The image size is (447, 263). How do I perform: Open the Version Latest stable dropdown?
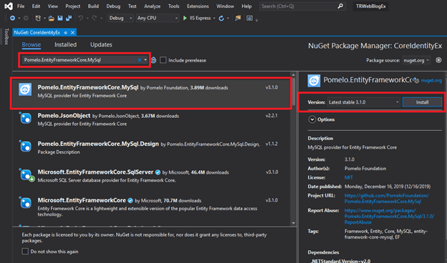pos(364,102)
